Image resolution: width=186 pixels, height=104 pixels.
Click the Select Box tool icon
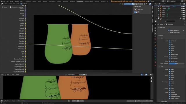tap(135, 9)
